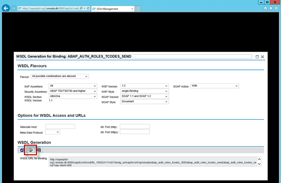Click the browser forward arrow
The width and height of the screenshot is (281, 183).
13,8
